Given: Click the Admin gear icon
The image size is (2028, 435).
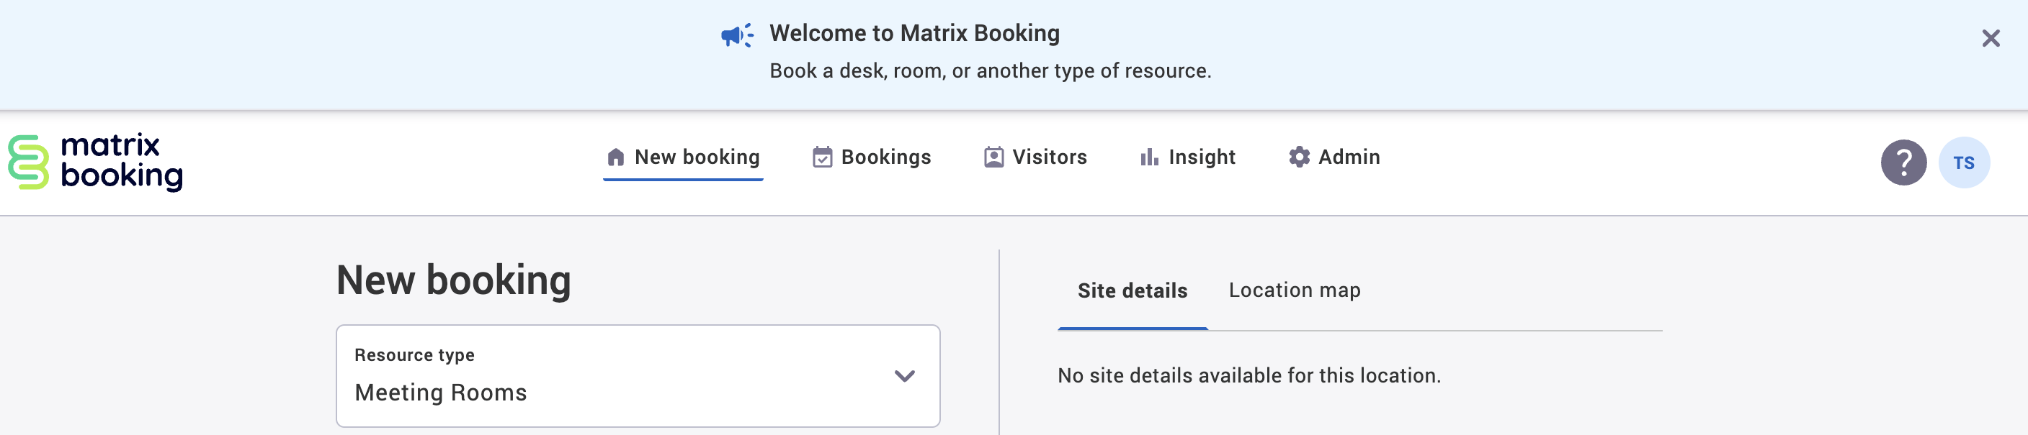Looking at the screenshot, I should point(1299,157).
